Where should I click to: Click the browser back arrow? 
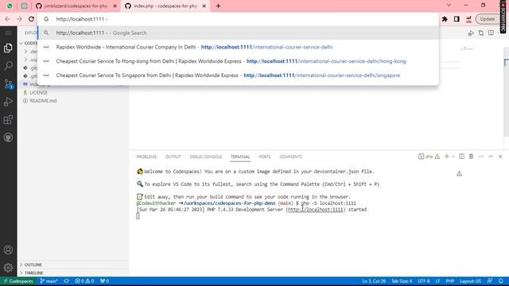pyautogui.click(x=7, y=19)
